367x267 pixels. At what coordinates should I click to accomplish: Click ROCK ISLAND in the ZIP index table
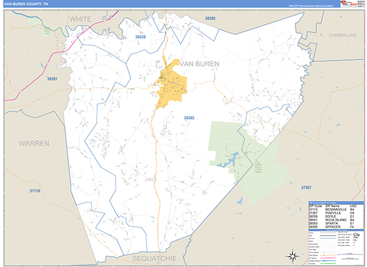click(x=336, y=220)
